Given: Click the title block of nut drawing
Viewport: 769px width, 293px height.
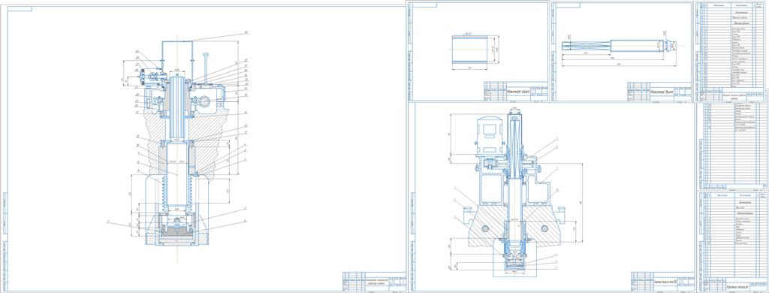Looking at the screenshot, I should tap(515, 92).
